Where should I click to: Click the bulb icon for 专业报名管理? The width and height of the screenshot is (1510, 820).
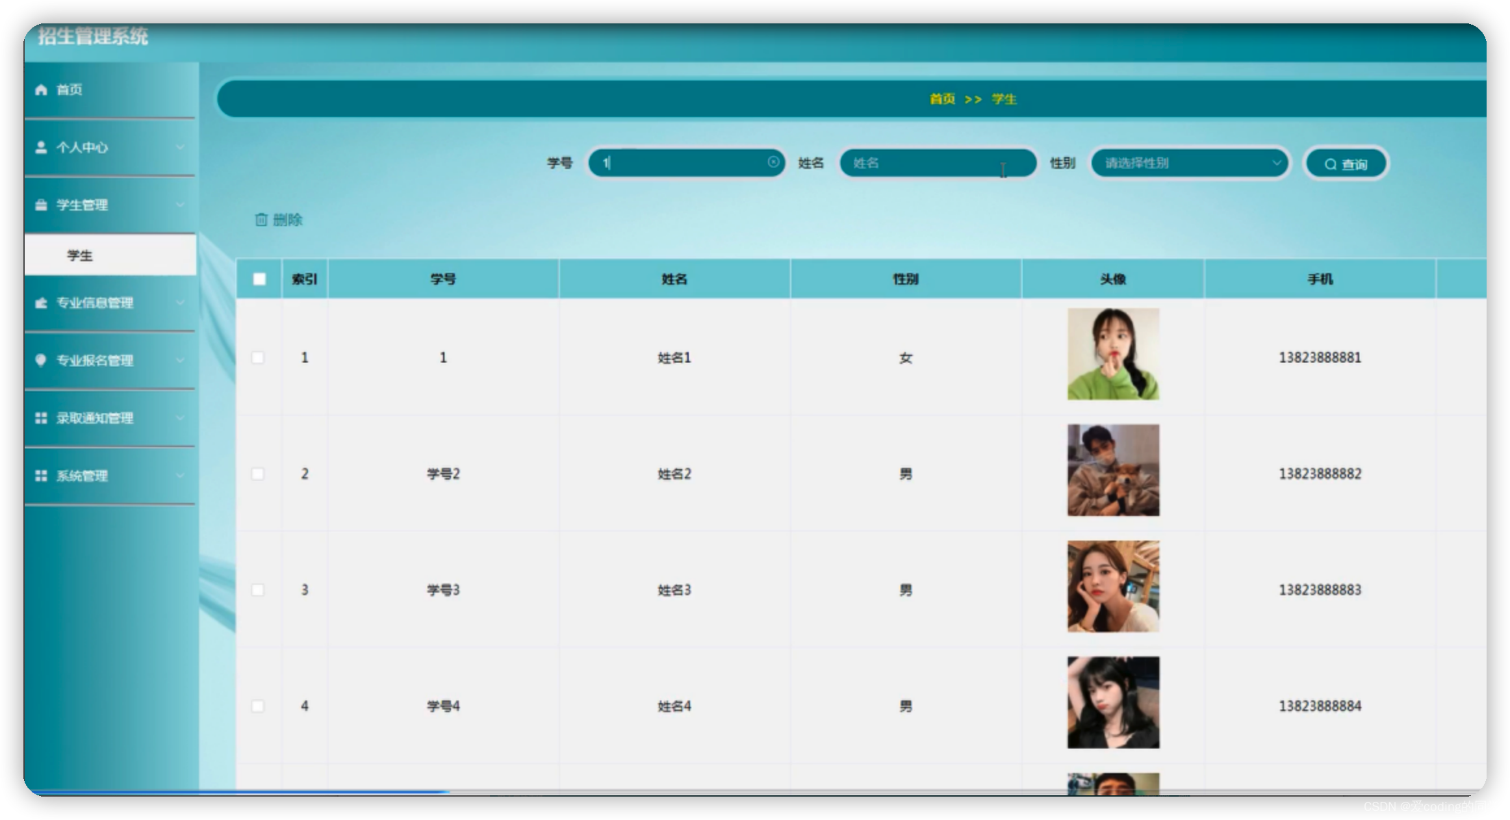[41, 361]
